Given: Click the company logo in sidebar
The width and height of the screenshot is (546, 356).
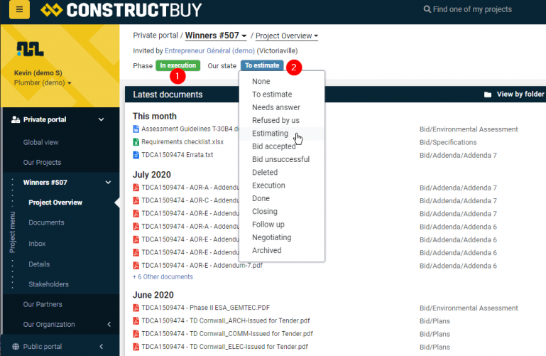Looking at the screenshot, I should point(31,49).
